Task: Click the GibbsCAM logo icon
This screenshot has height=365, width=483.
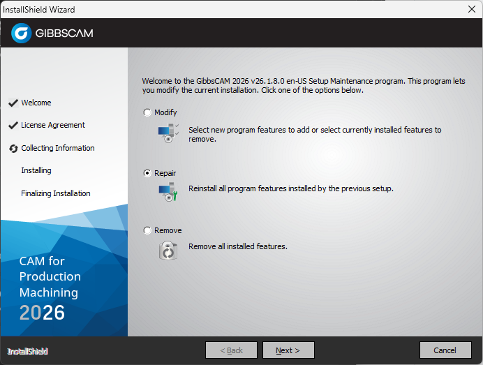Action: pos(21,33)
